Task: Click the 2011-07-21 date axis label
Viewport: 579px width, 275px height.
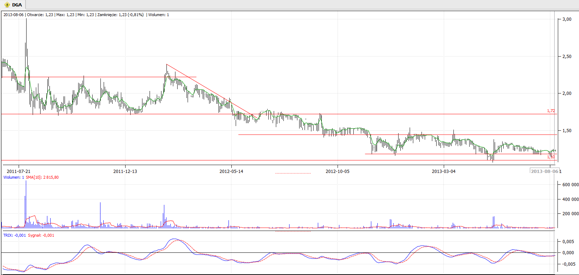Action: (19, 172)
